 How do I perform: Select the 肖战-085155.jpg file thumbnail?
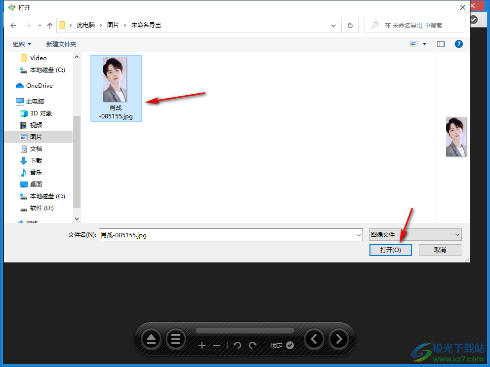tap(116, 89)
